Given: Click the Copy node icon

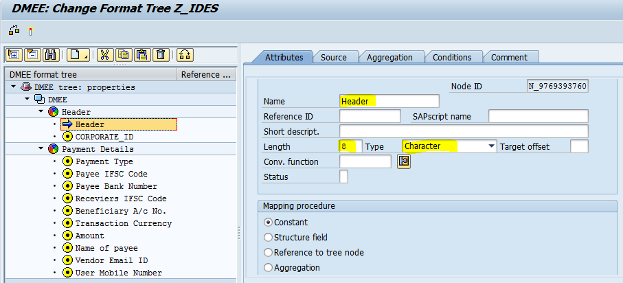Looking at the screenshot, I should pyautogui.click(x=124, y=55).
